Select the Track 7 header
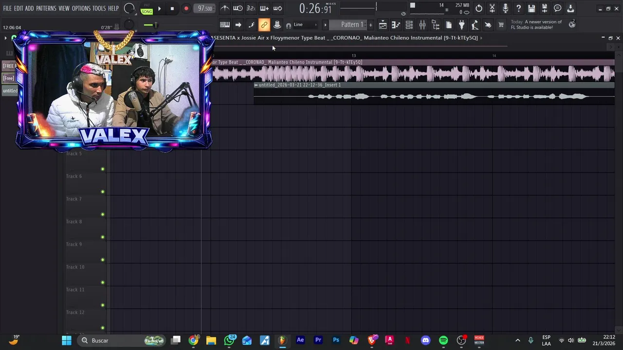This screenshot has width=623, height=350. click(x=86, y=206)
